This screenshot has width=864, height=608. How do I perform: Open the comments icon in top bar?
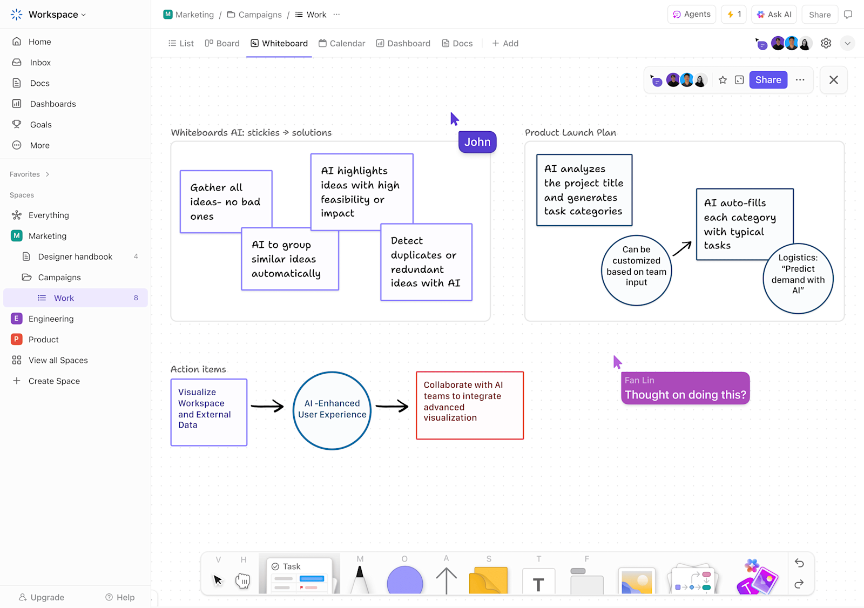848,15
